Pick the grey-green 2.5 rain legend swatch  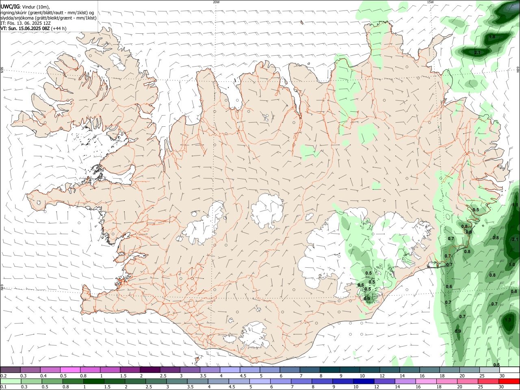click(156, 381)
